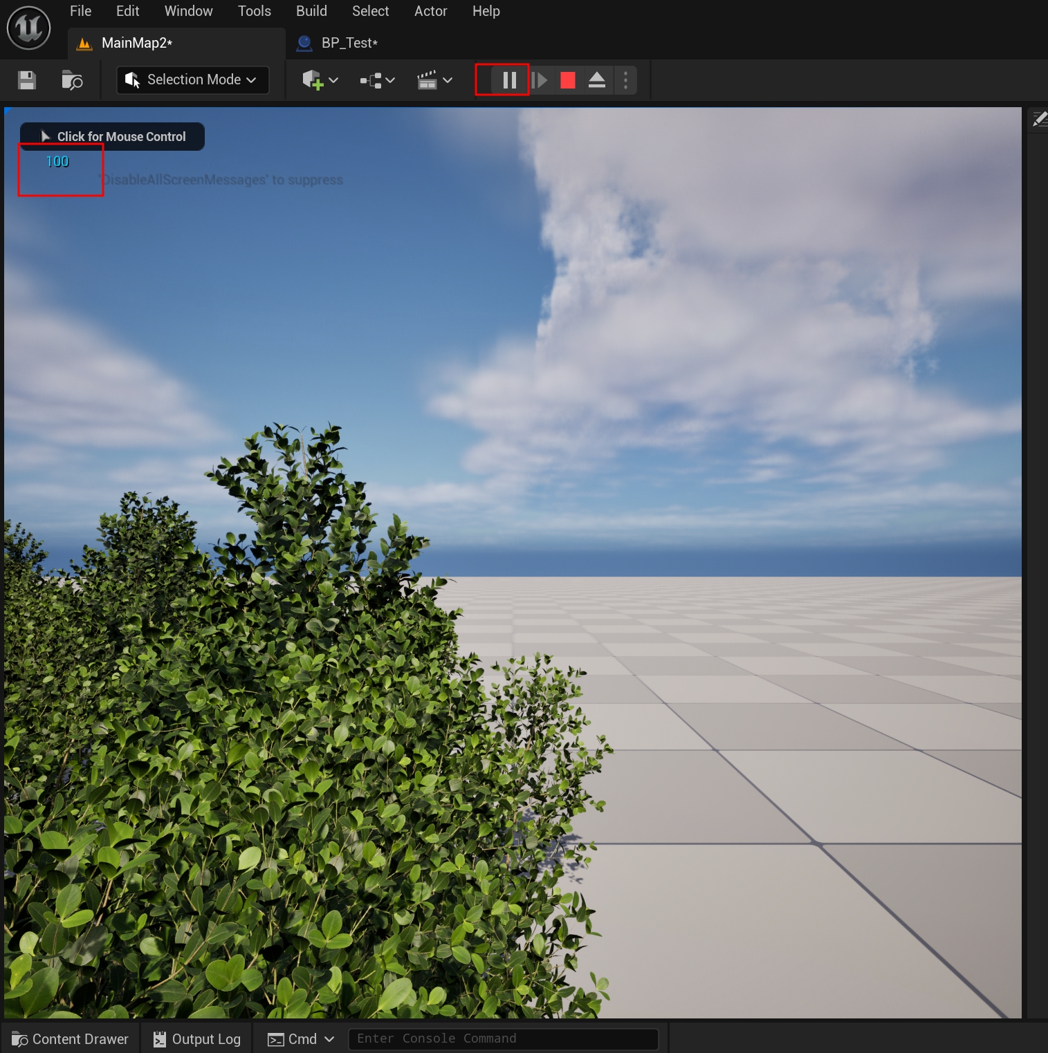Image resolution: width=1048 pixels, height=1053 pixels.
Task: Focus the Enter Console Command field
Action: click(503, 1038)
